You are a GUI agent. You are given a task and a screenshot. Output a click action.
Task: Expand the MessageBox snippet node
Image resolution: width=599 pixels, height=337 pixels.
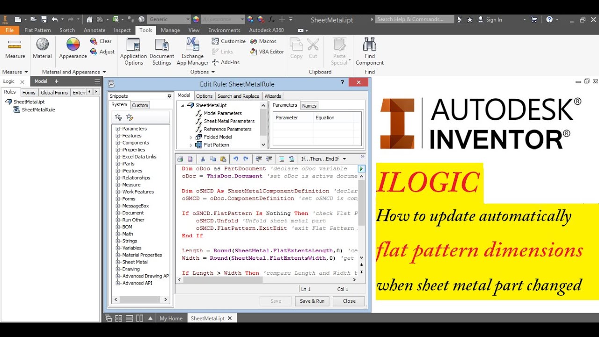pos(118,206)
